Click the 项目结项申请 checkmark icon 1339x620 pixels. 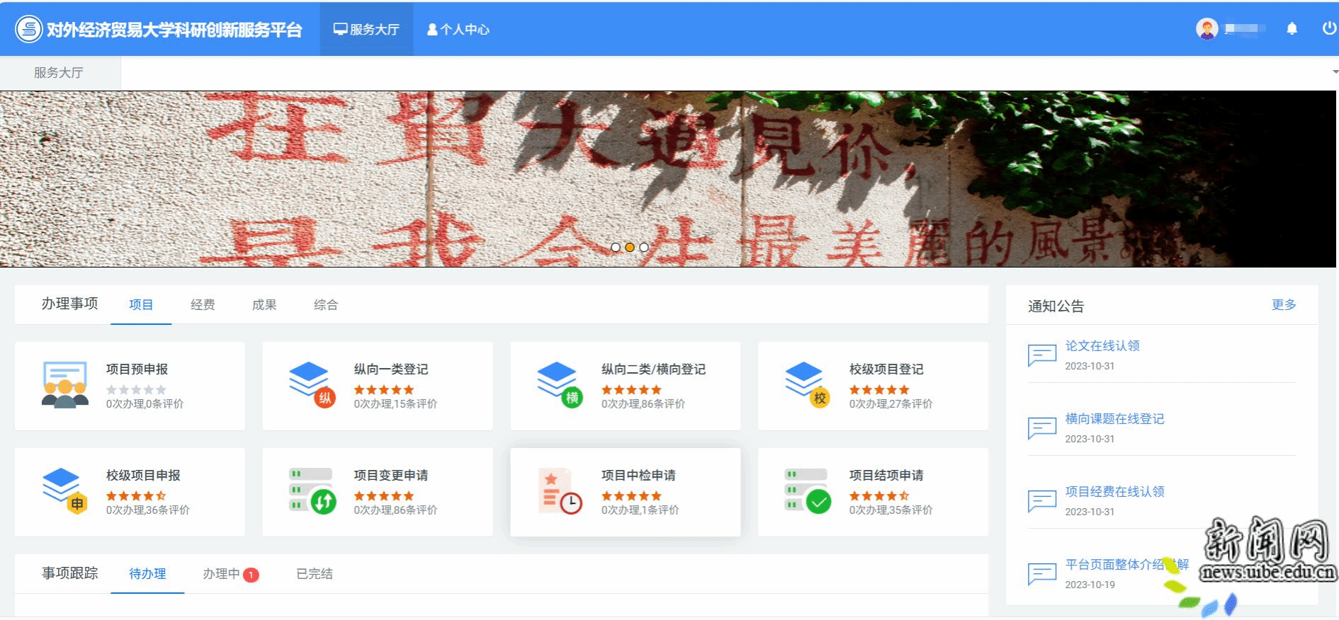807,491
